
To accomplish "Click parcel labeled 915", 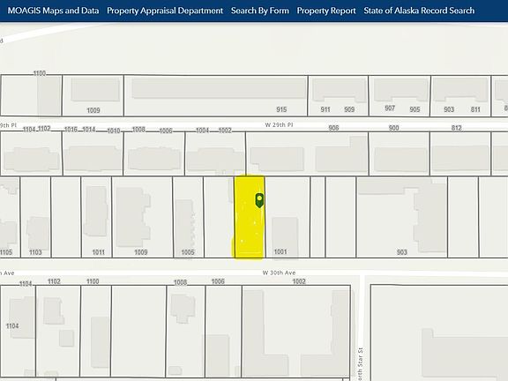I will click(216, 95).
